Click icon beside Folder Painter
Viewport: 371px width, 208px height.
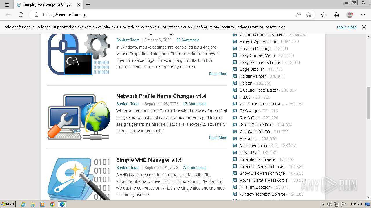235,76
